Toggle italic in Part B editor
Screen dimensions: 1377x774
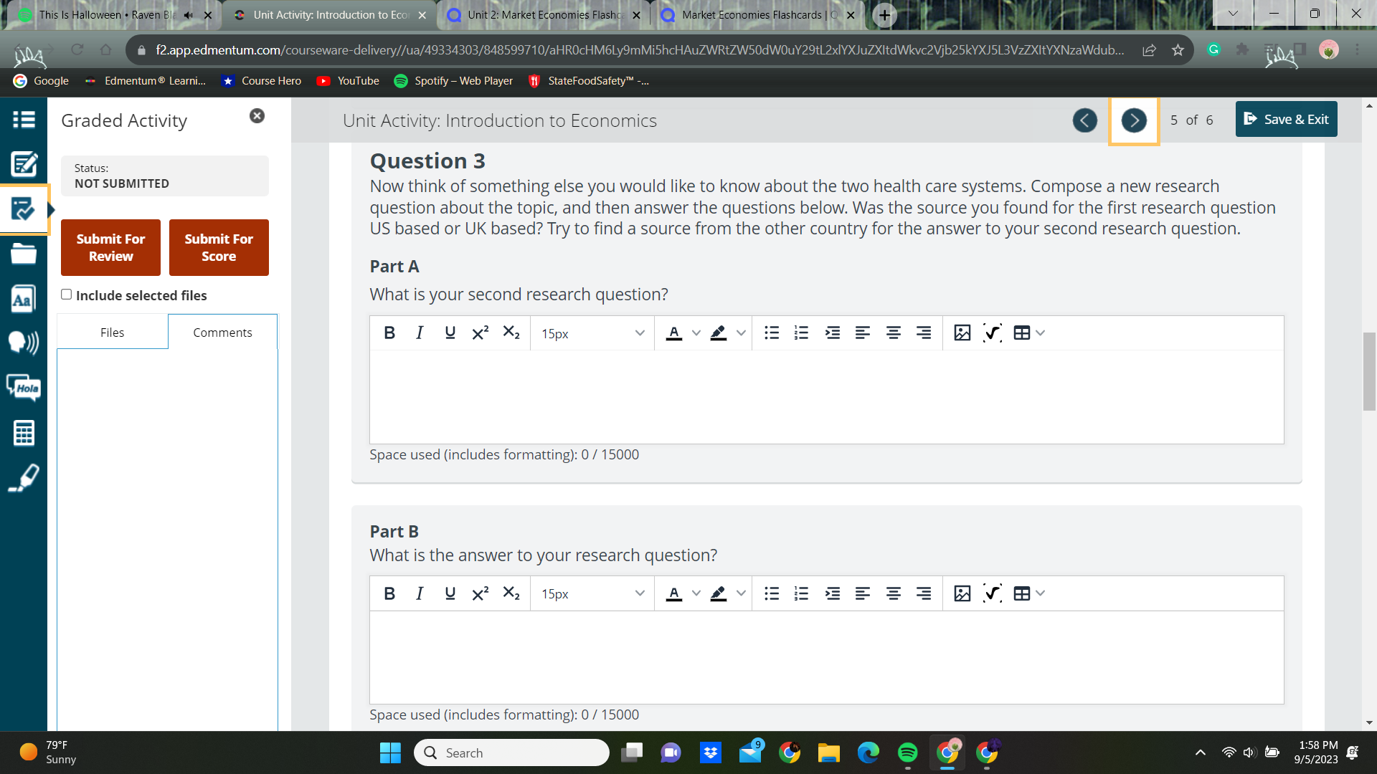pyautogui.click(x=420, y=593)
